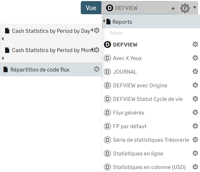Select Statistiques en colonne (USD) view
200x172 pixels.
tap(149, 167)
